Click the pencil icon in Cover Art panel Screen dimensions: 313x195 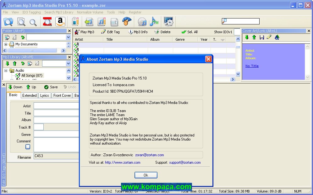point(269,37)
